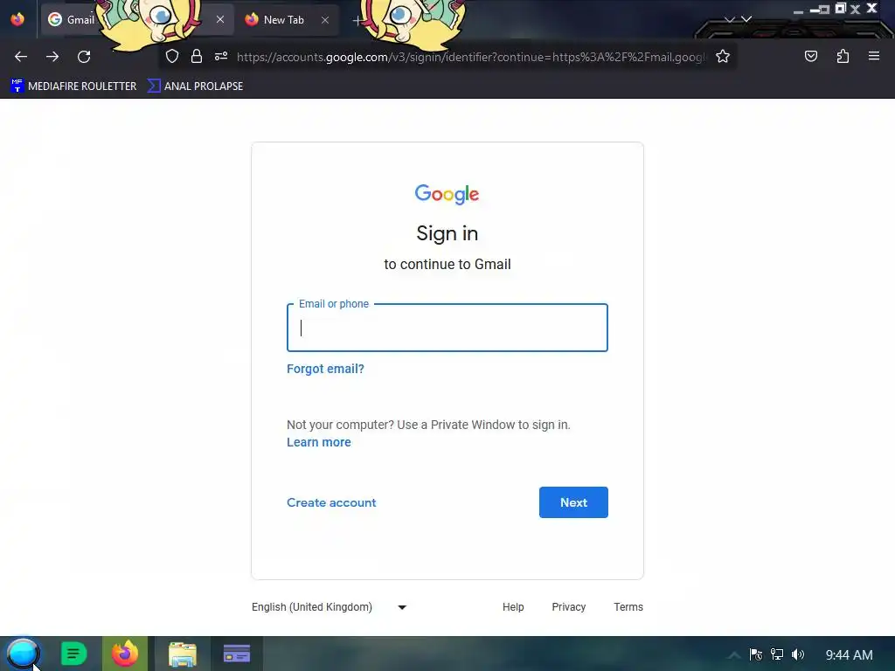Open MEDIAFIRE ROULETTER bookmark
This screenshot has width=895, height=671.
point(73,86)
